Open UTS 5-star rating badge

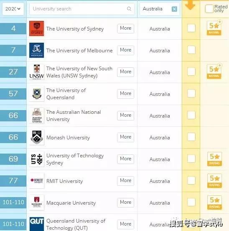[x=214, y=159]
